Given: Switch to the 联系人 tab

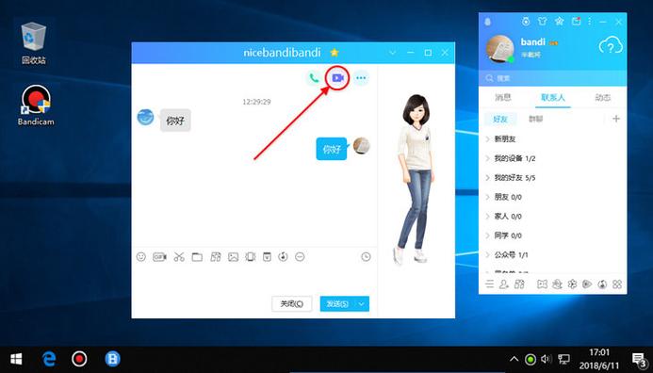Looking at the screenshot, I should tap(552, 97).
